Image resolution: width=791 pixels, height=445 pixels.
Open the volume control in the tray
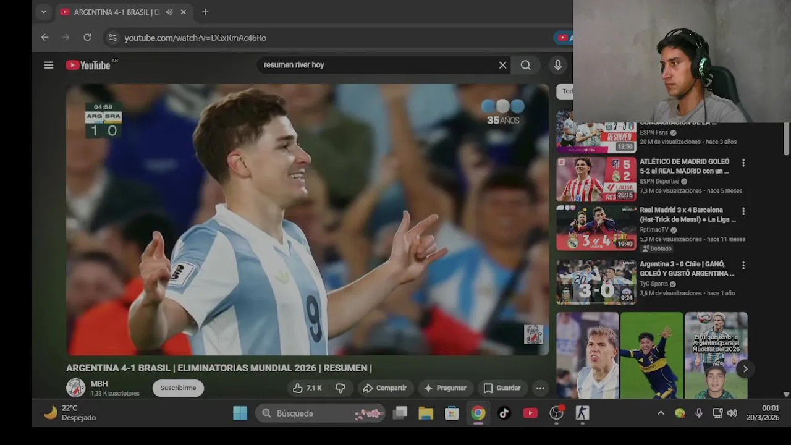pos(732,413)
